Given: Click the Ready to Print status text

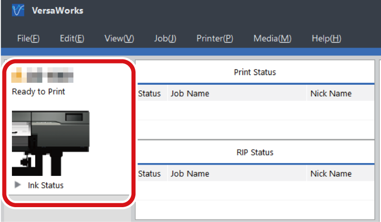Looking at the screenshot, I should 38,92.
